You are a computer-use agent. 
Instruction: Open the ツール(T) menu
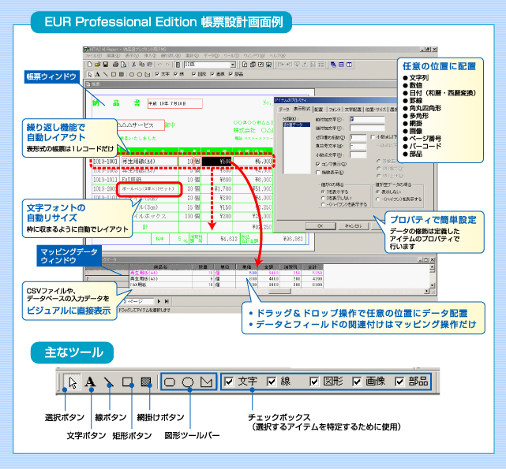(x=232, y=56)
